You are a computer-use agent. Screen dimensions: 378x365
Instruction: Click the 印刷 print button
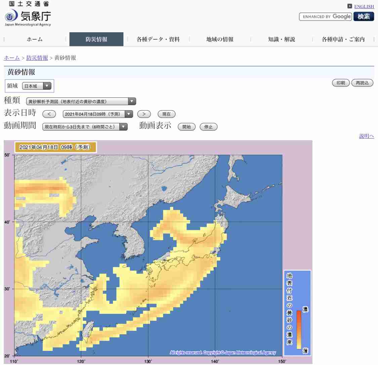[341, 83]
